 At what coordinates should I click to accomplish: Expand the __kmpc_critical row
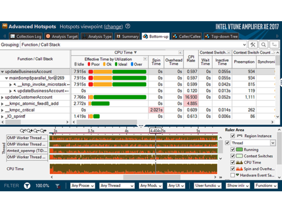[x=2, y=110]
